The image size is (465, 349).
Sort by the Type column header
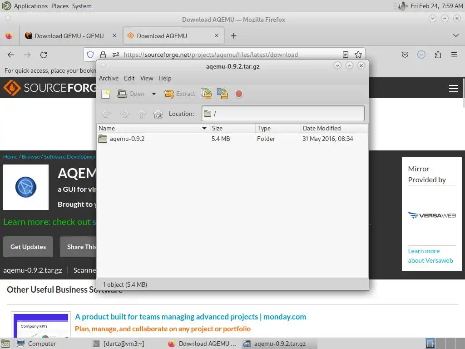278,128
